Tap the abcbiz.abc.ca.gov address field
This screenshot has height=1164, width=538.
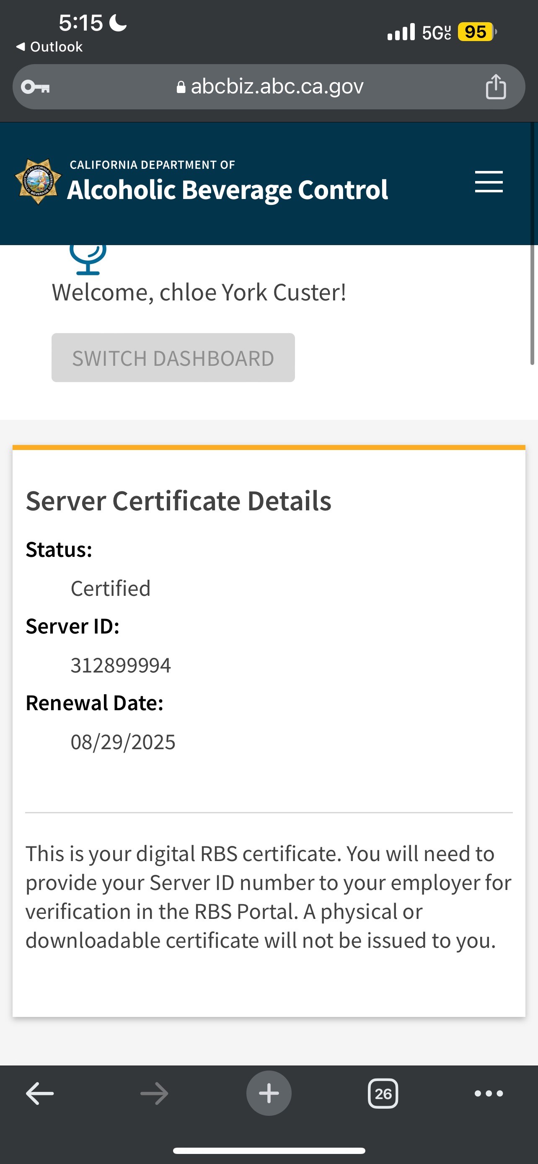tap(270, 86)
